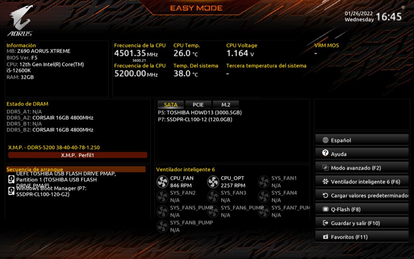The width and height of the screenshot is (414, 259).
Task: Click the DDR5_B2 CORSAIR 16GB row
Action: pyautogui.click(x=50, y=130)
